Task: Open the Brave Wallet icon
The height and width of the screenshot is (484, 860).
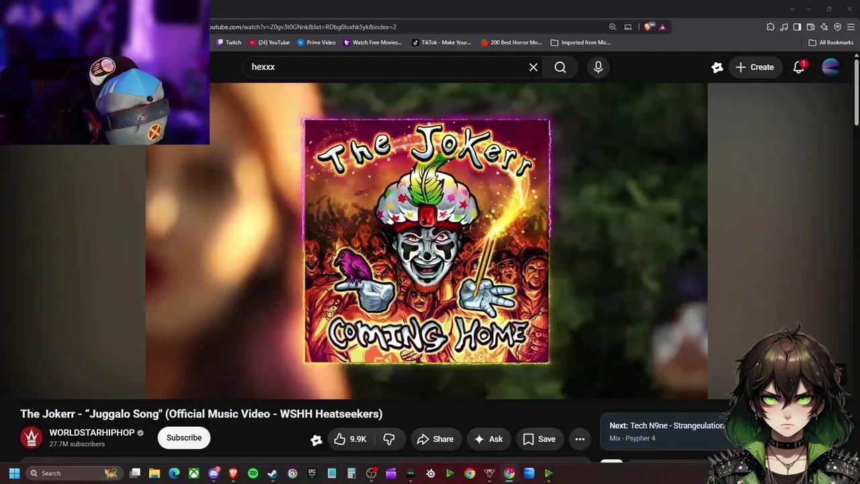Action: coord(811,27)
